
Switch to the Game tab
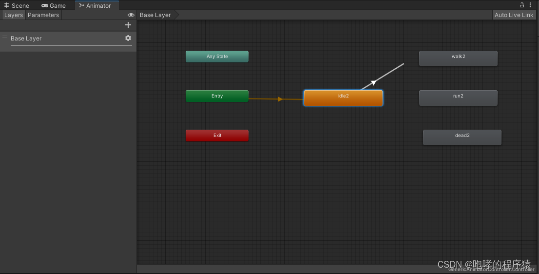[x=54, y=5]
